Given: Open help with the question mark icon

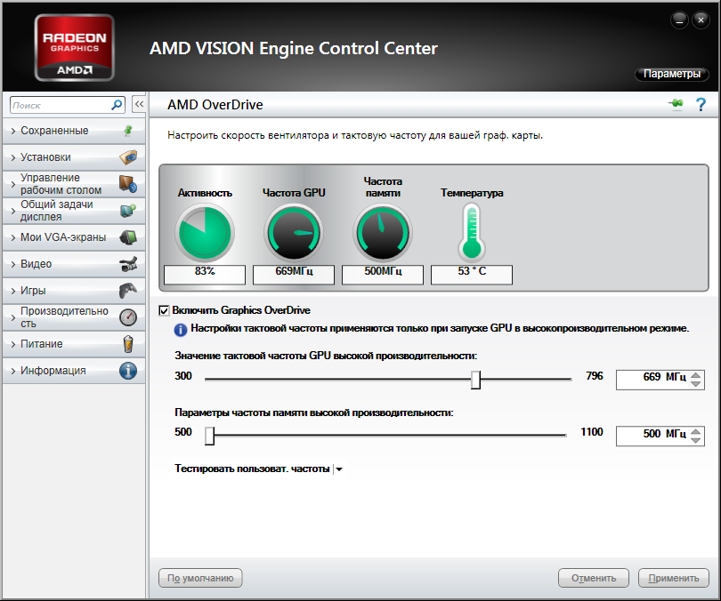Looking at the screenshot, I should [701, 105].
